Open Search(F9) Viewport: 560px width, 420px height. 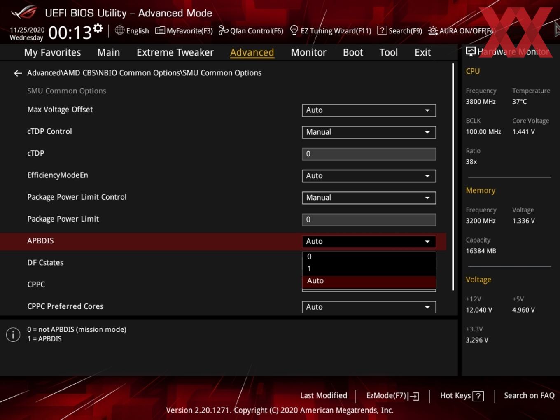point(400,30)
